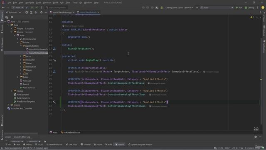Click the magnifier icon in the explorer toolbar

(x=12, y=17)
